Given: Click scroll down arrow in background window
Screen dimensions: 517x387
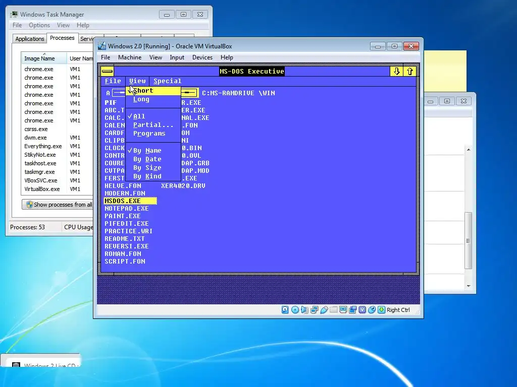Looking at the screenshot, I should coord(468,286).
